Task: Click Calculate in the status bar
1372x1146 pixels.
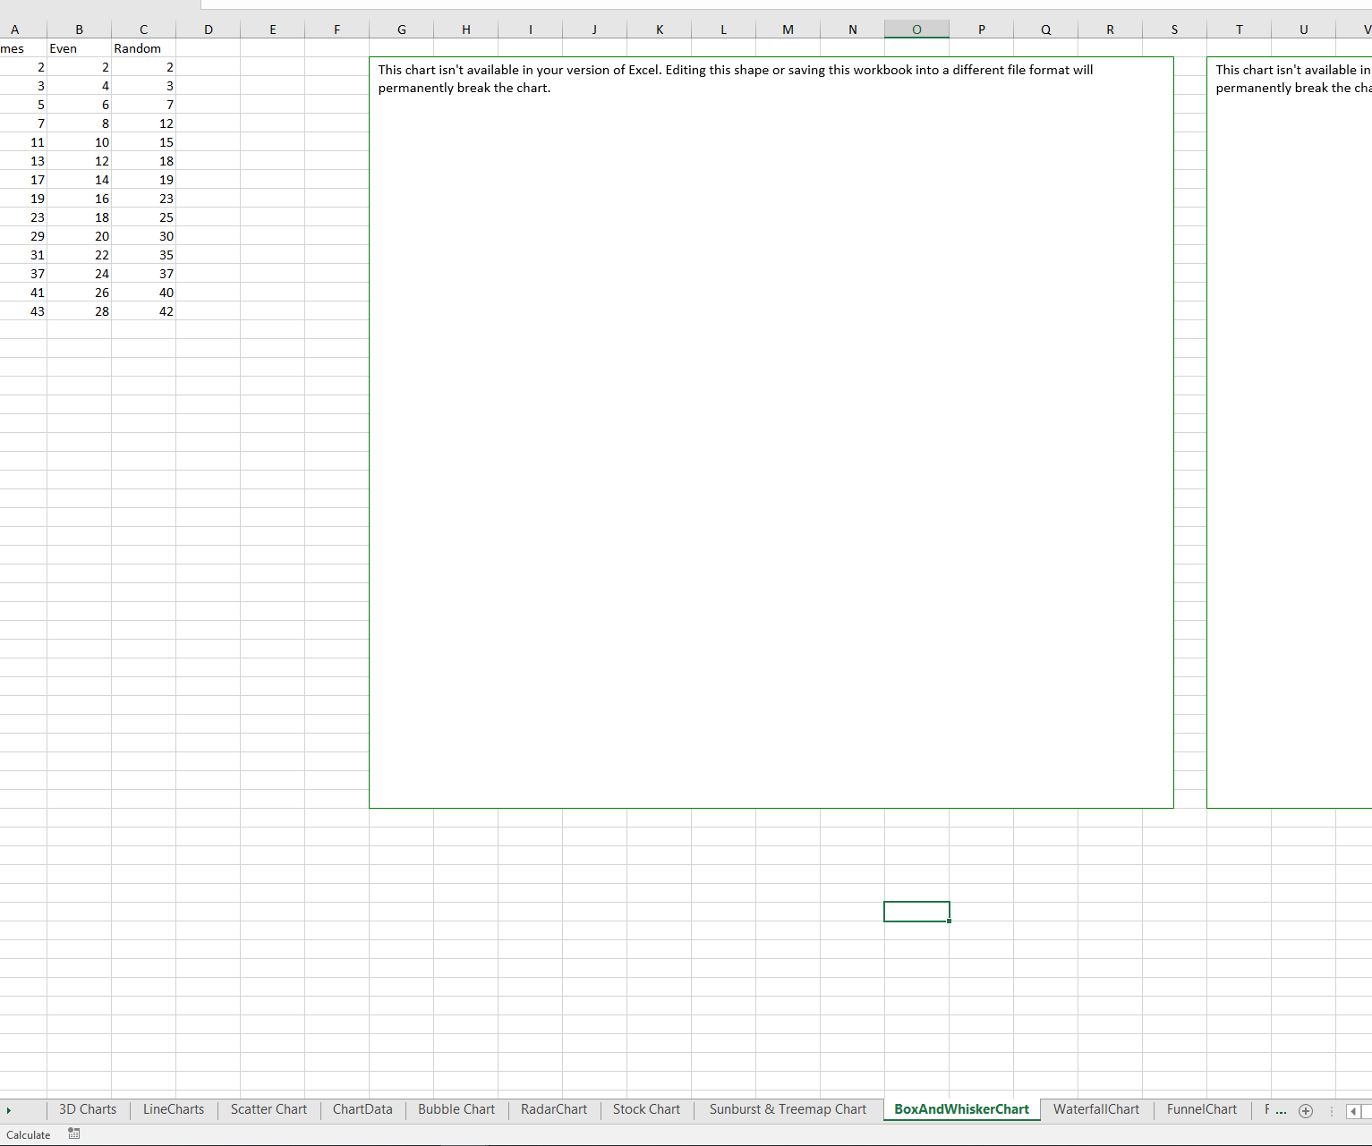Action: (29, 1133)
